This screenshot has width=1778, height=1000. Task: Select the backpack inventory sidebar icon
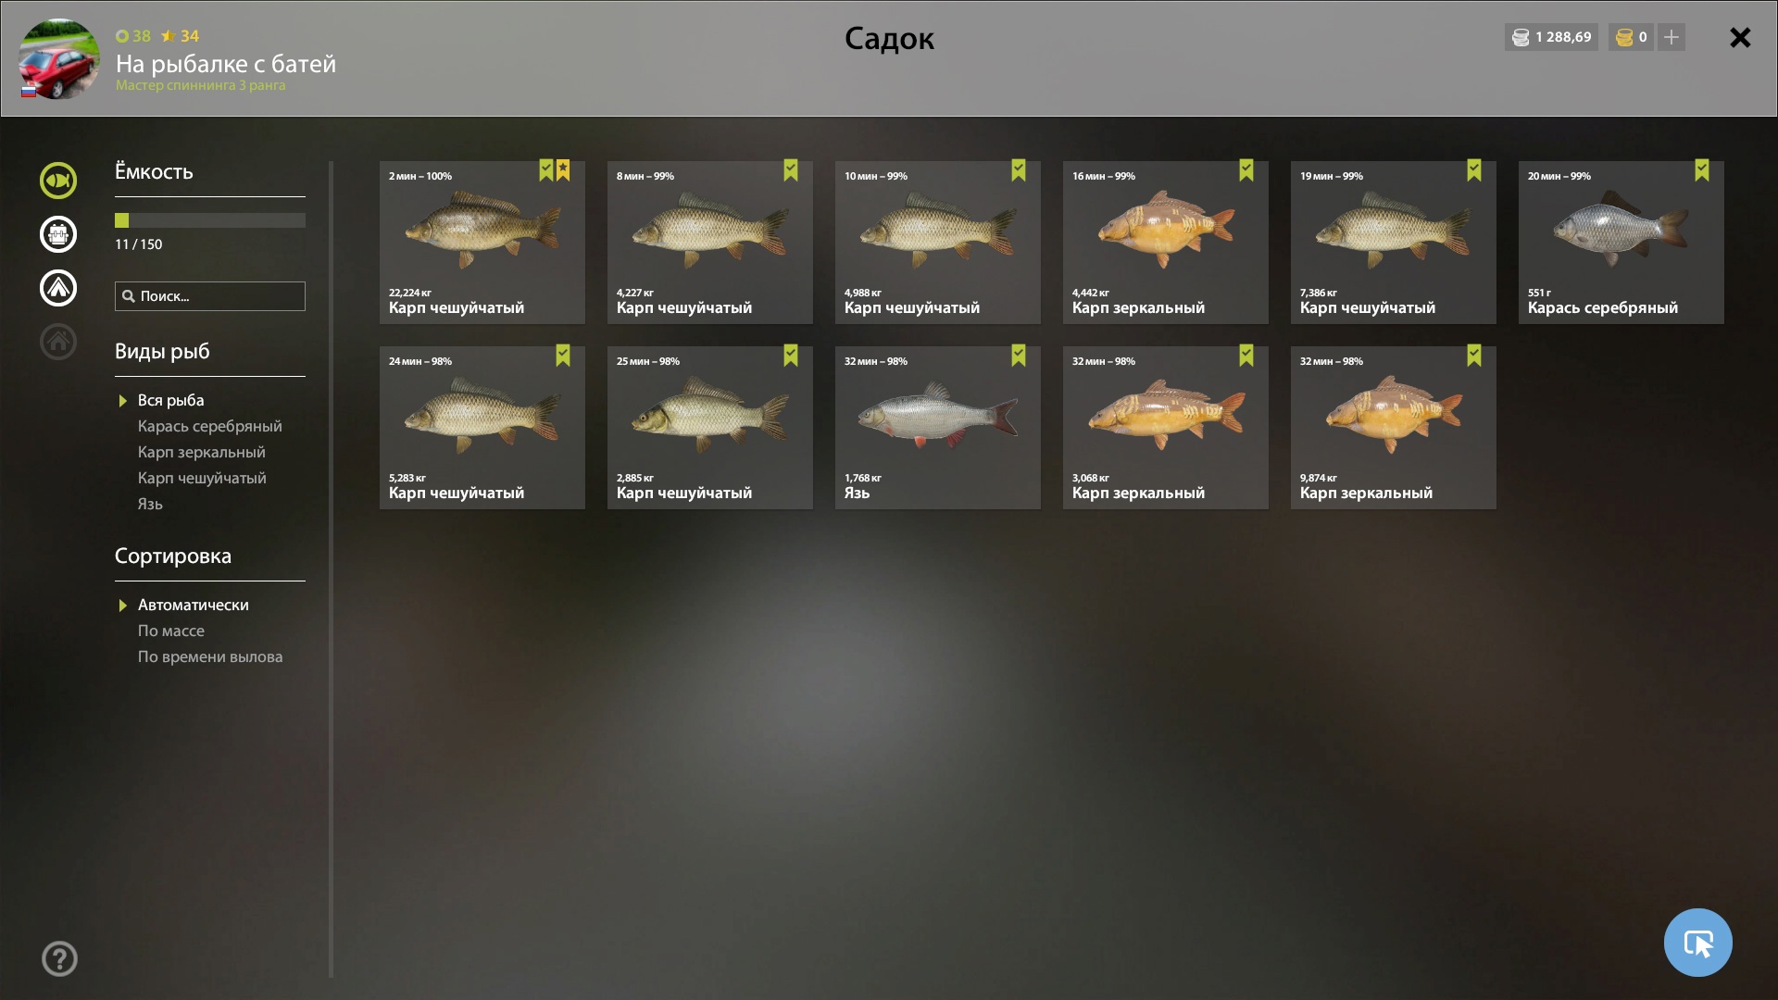click(x=58, y=234)
